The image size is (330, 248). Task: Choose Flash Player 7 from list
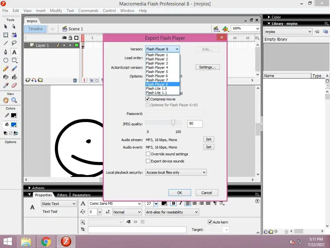pos(162,80)
